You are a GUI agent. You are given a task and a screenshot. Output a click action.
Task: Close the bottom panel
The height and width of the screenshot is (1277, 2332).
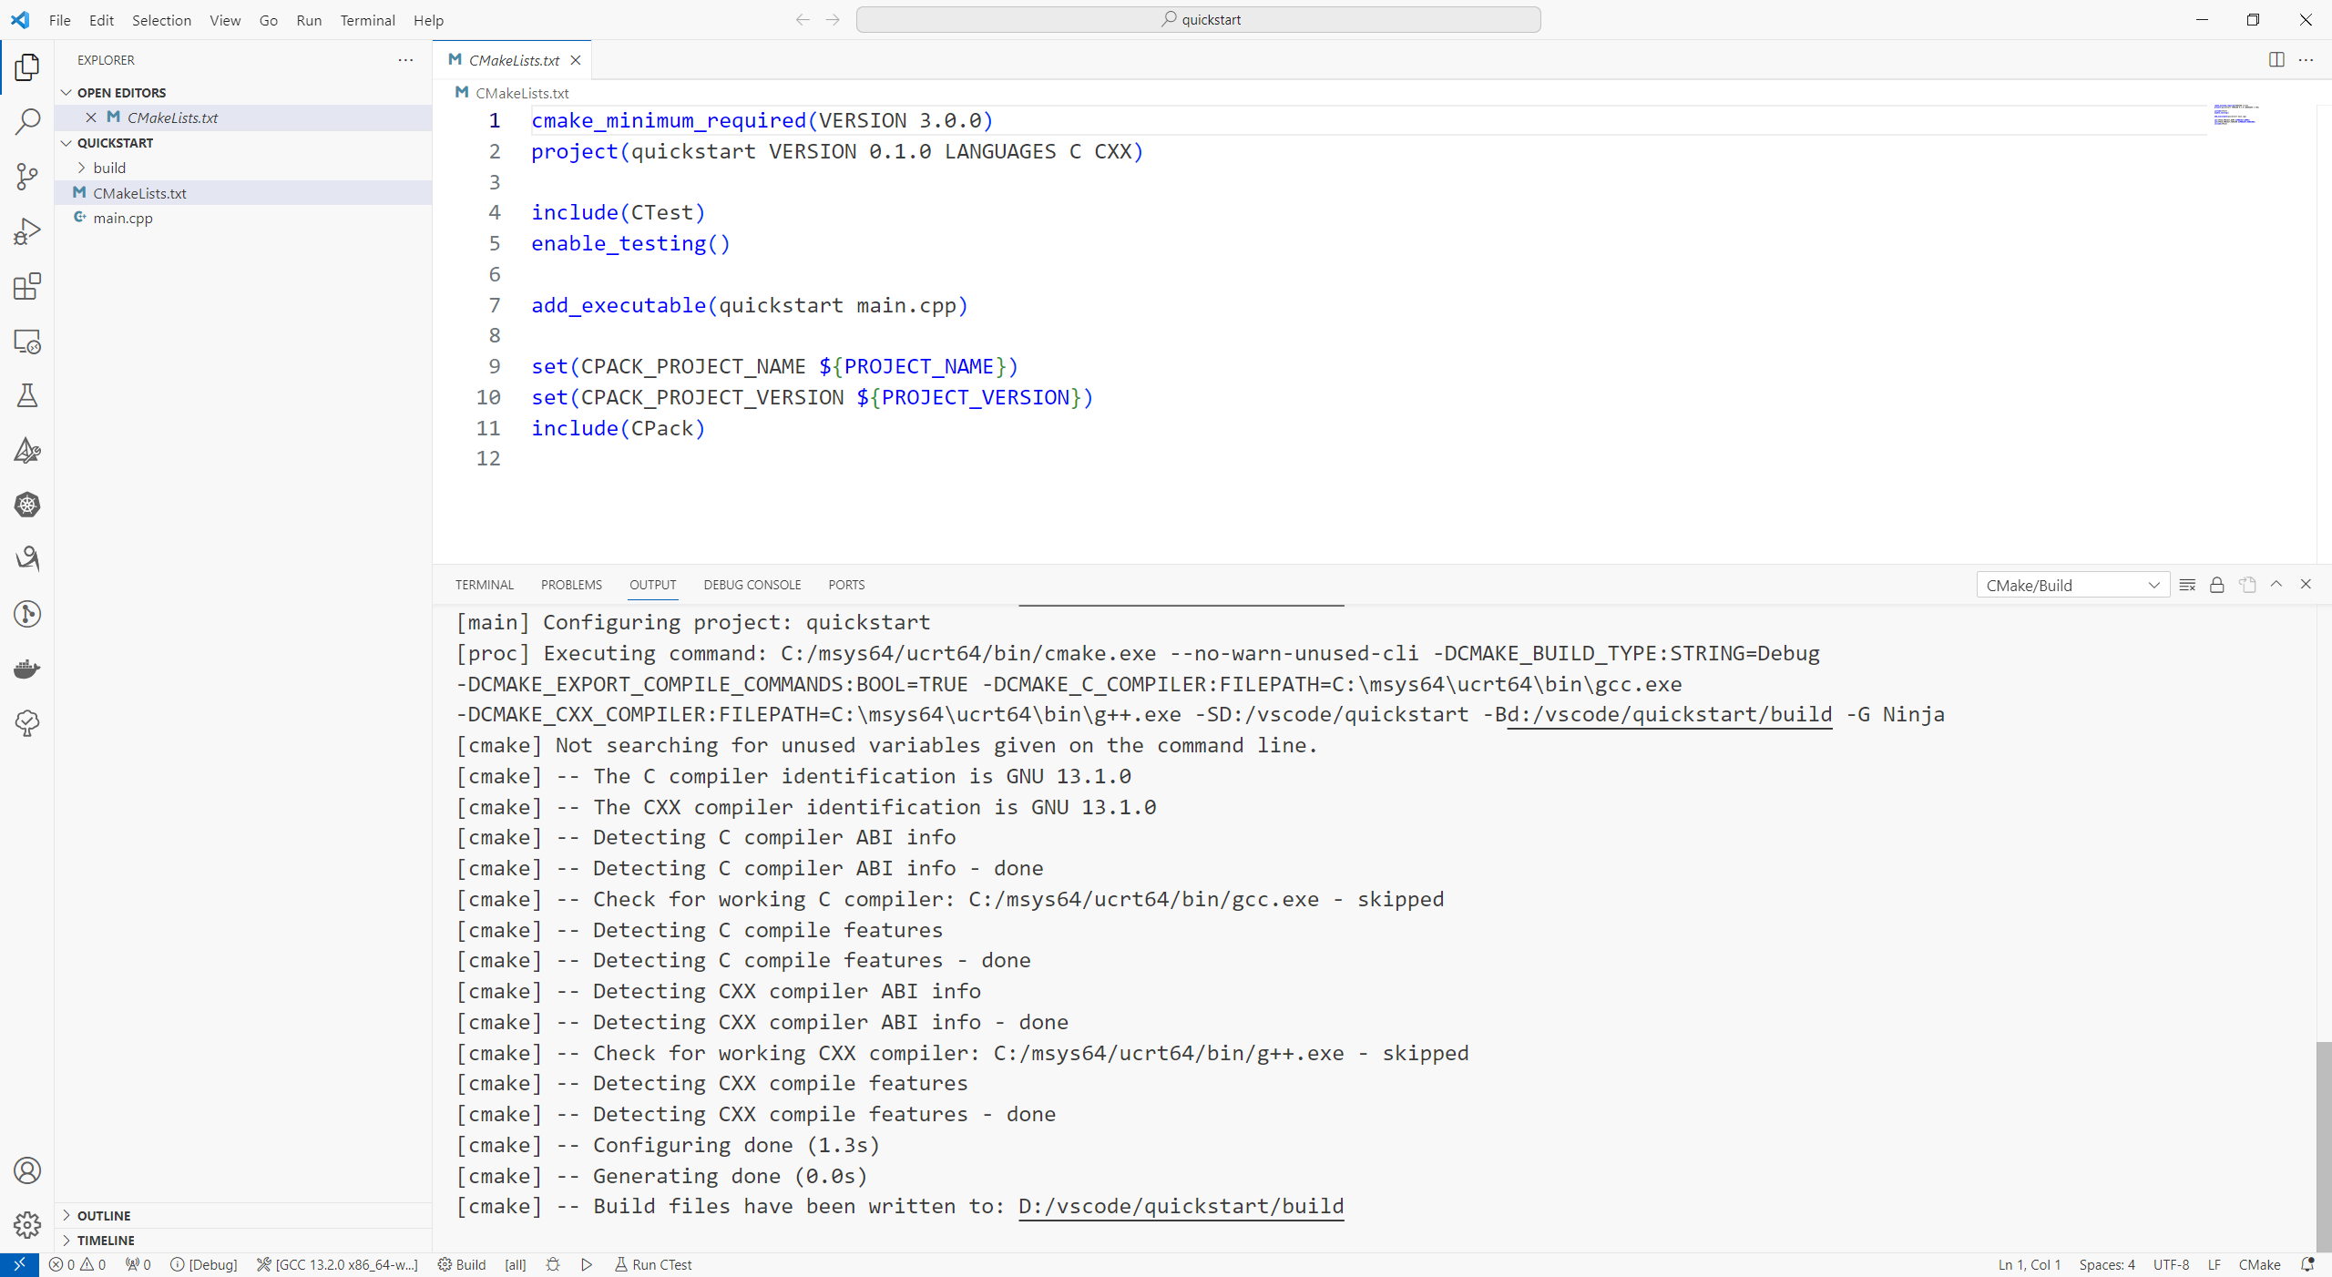[x=2306, y=585]
